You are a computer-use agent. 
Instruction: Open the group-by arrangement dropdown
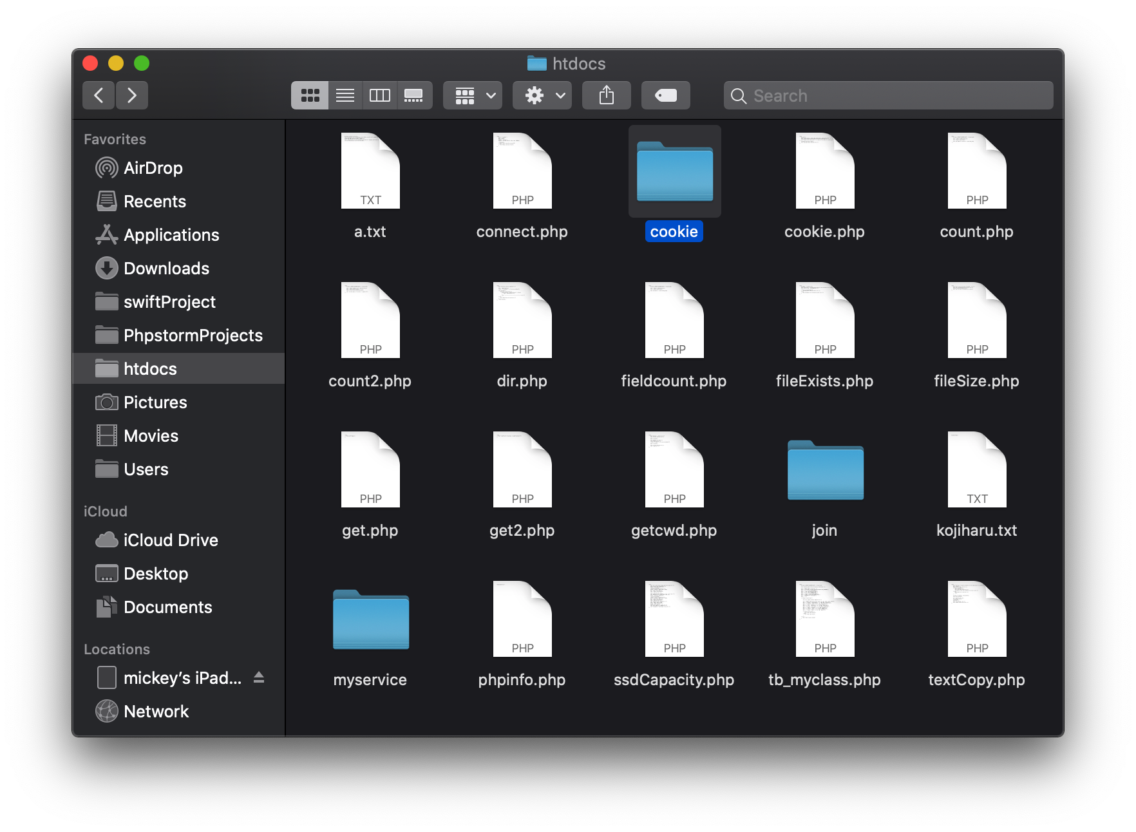coord(473,95)
